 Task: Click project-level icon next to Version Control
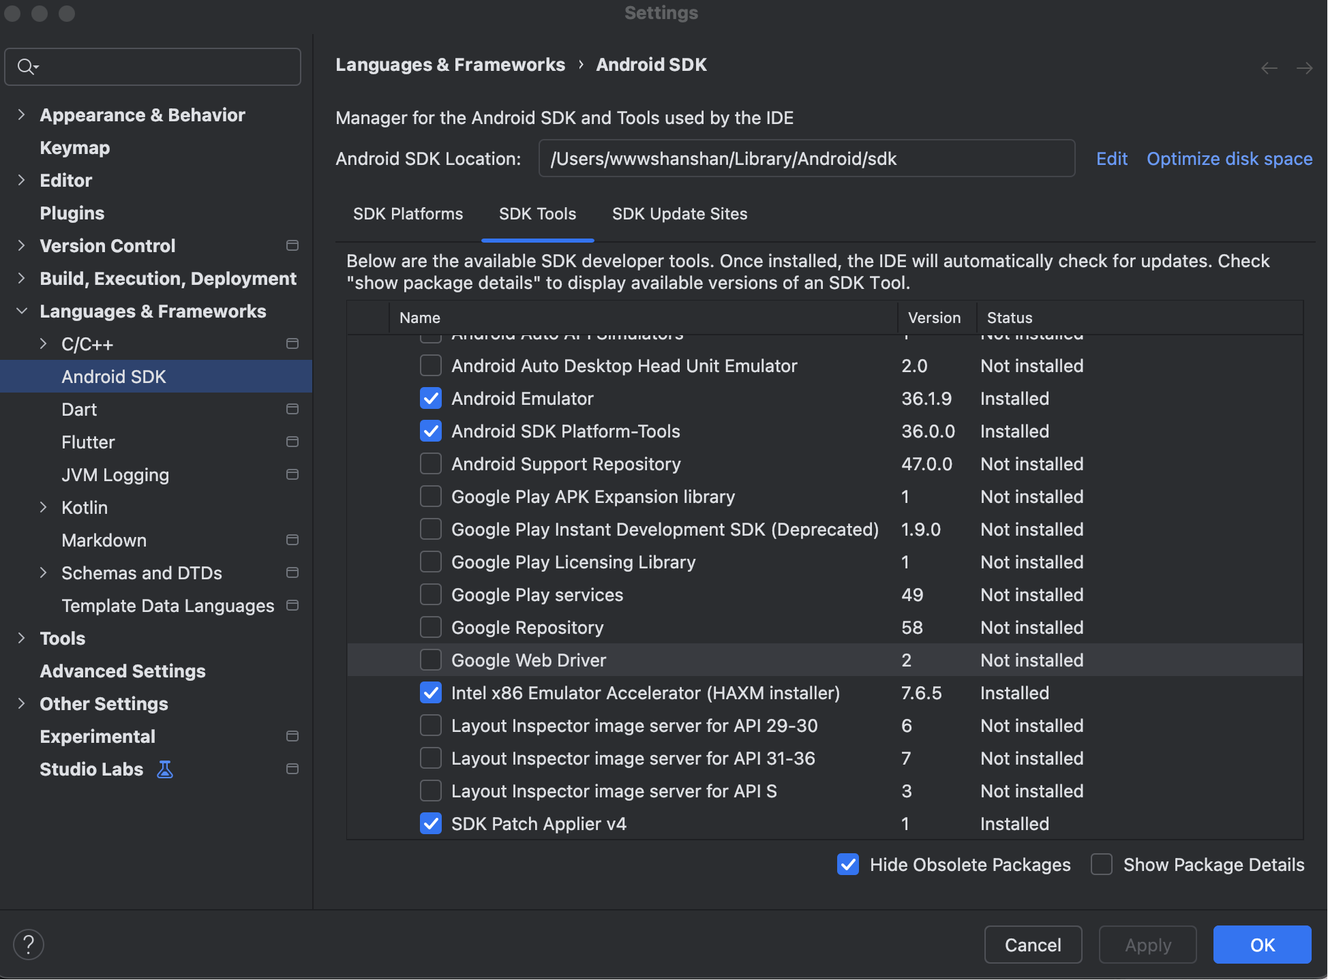point(292,245)
